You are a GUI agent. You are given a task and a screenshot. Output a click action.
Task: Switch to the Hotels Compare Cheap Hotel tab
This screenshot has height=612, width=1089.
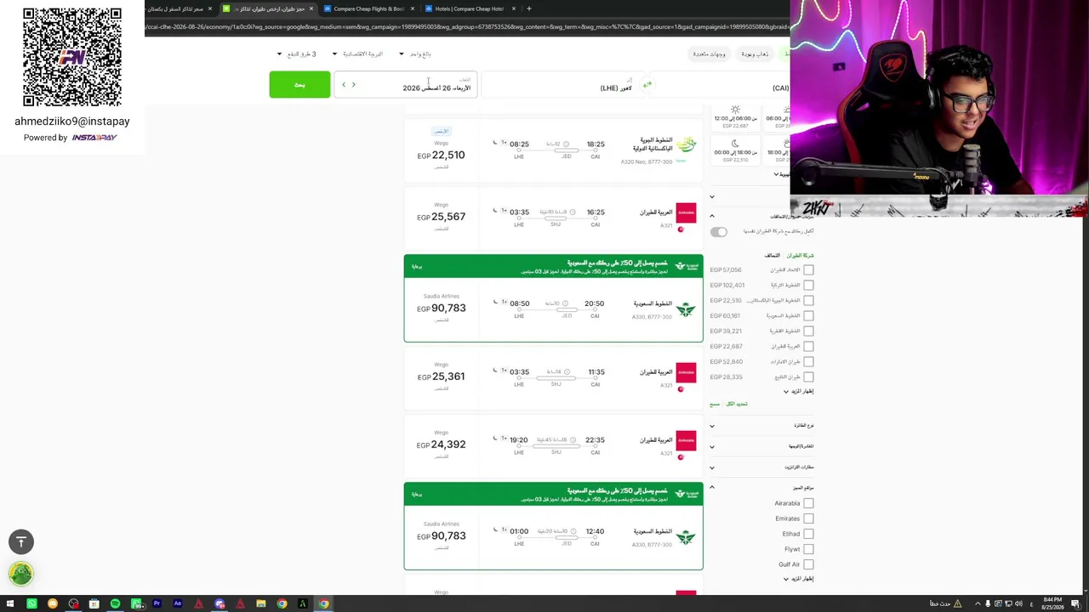468,8
